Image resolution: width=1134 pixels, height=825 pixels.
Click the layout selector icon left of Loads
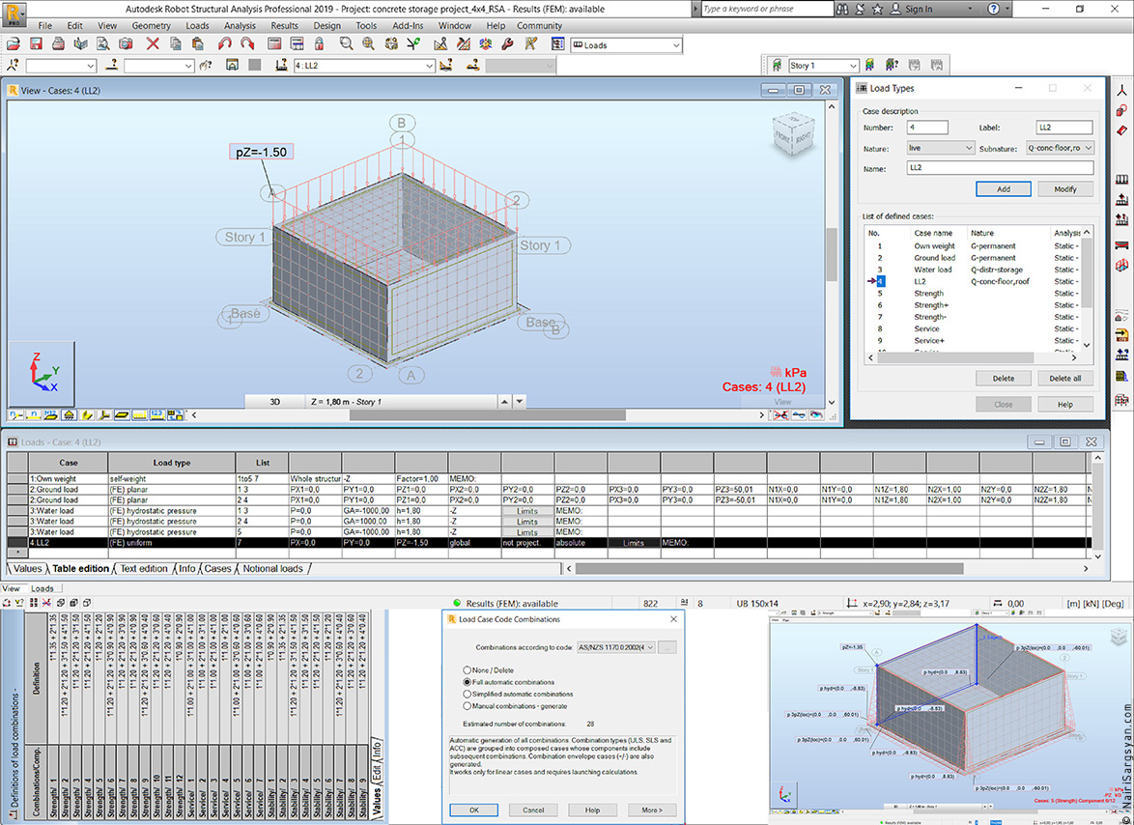coord(557,44)
